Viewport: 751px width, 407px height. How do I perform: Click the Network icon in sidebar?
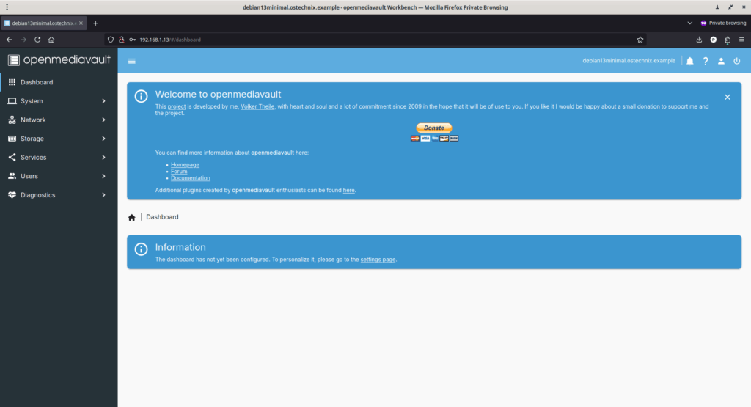pos(12,120)
